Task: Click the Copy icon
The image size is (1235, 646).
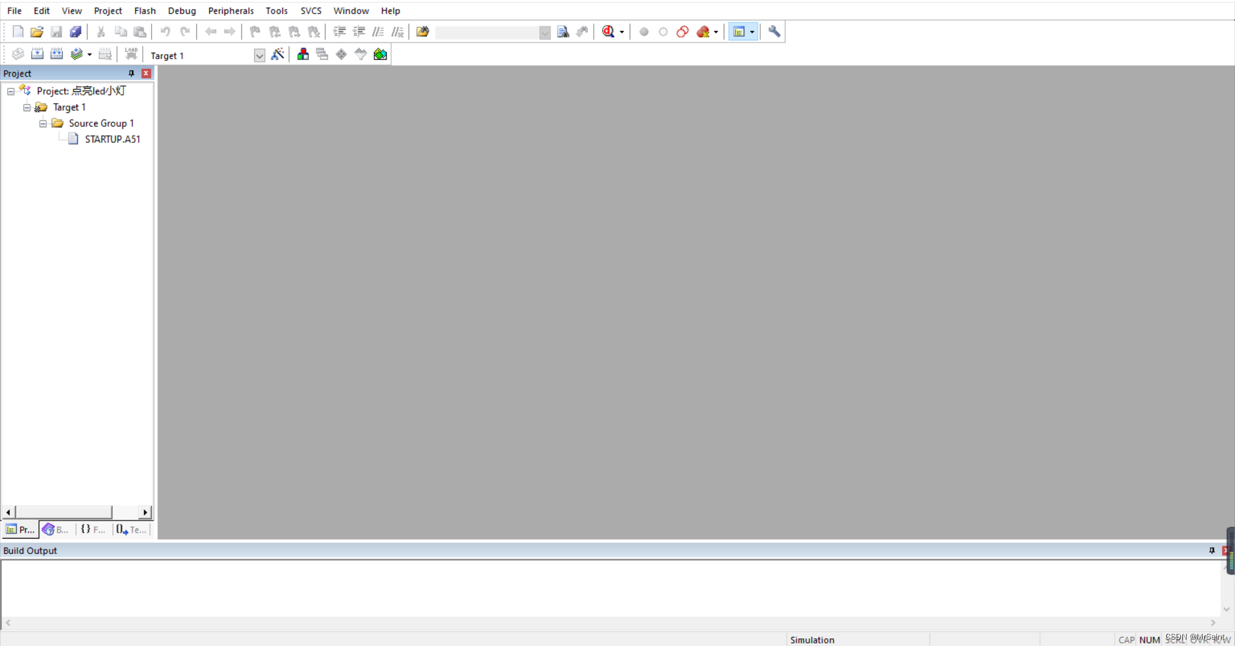Action: [x=120, y=32]
